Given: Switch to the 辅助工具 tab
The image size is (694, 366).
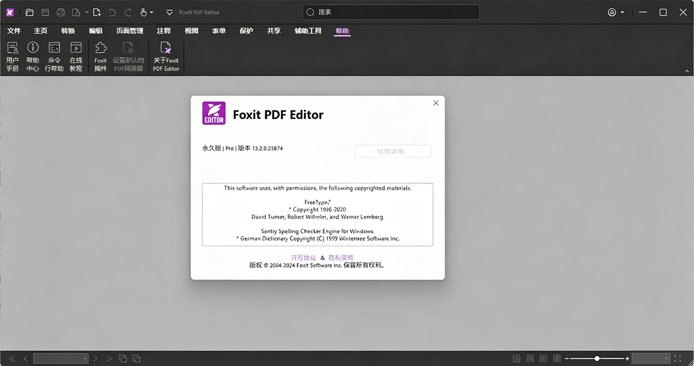Looking at the screenshot, I should click(308, 31).
